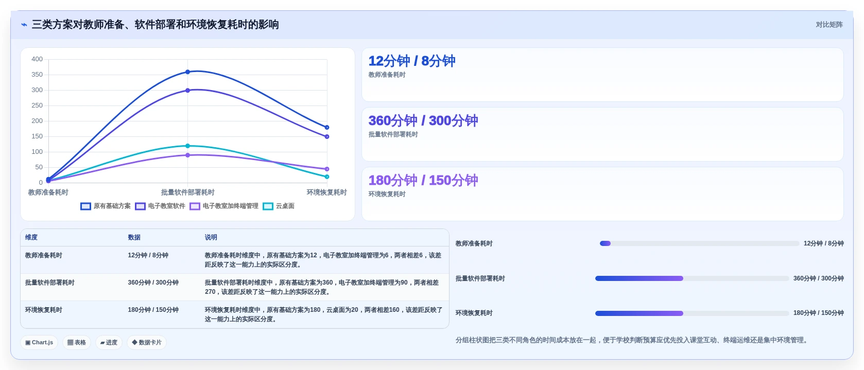Click the 原有基础方案 legend label

pyautogui.click(x=112, y=206)
